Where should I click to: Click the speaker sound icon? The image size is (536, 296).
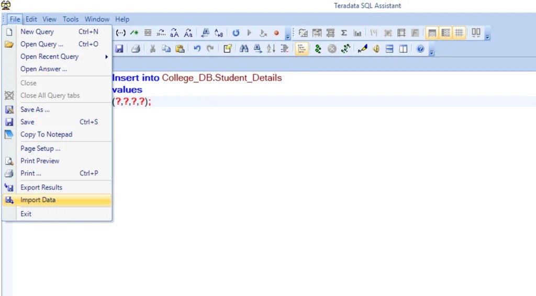pyautogui.click(x=376, y=49)
